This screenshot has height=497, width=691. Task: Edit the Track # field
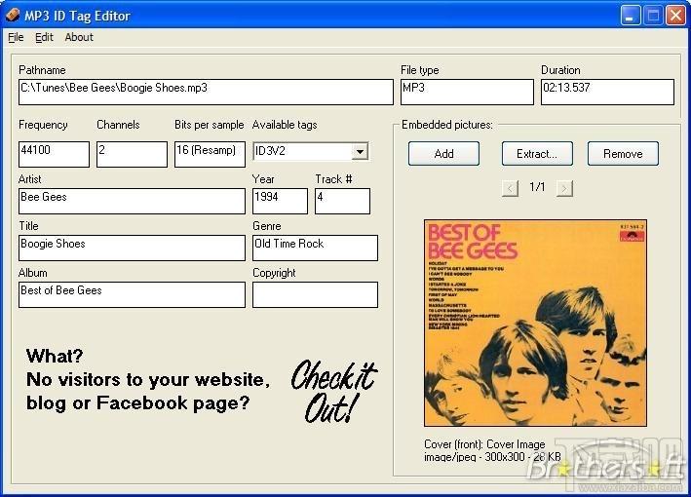pos(342,202)
